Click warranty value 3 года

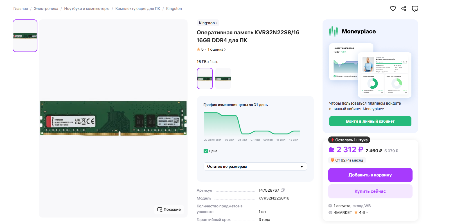click(x=264, y=219)
